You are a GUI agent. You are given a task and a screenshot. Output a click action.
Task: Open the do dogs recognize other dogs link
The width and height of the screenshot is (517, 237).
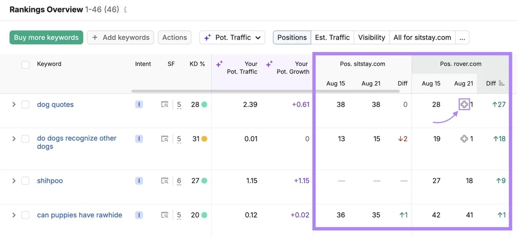coord(77,142)
